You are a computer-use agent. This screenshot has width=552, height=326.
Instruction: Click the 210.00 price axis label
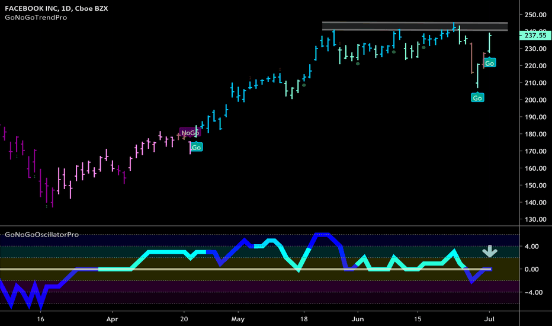tap(535, 83)
